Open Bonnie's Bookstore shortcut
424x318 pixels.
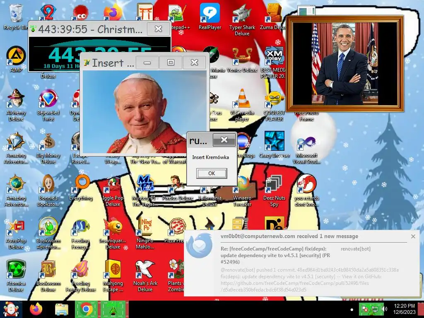[48, 190]
